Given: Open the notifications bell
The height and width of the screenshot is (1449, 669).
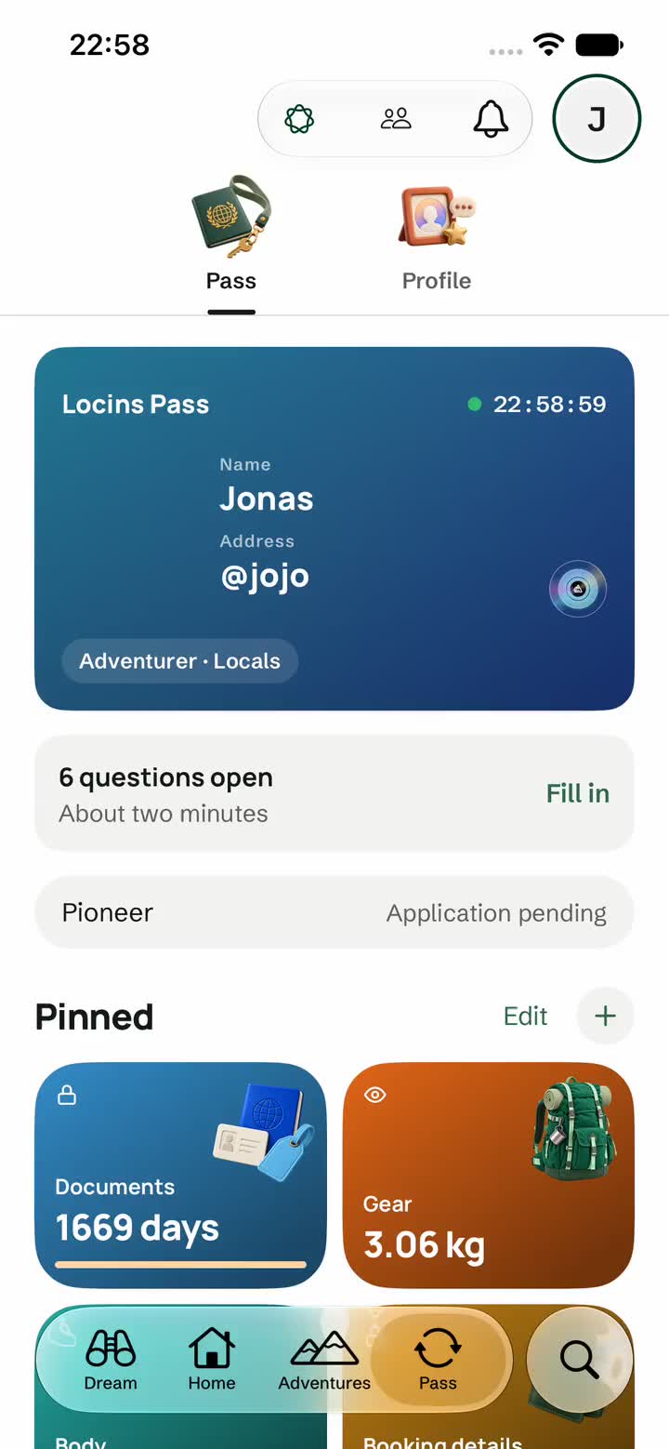Looking at the screenshot, I should tap(492, 119).
